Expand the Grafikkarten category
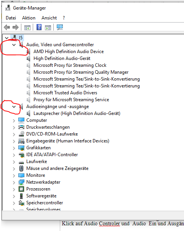The image size is (184, 231). pos(14,148)
